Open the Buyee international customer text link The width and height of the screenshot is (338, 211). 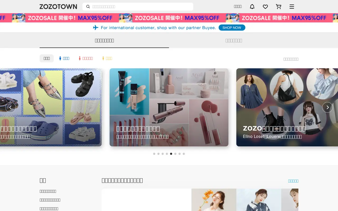(158, 28)
